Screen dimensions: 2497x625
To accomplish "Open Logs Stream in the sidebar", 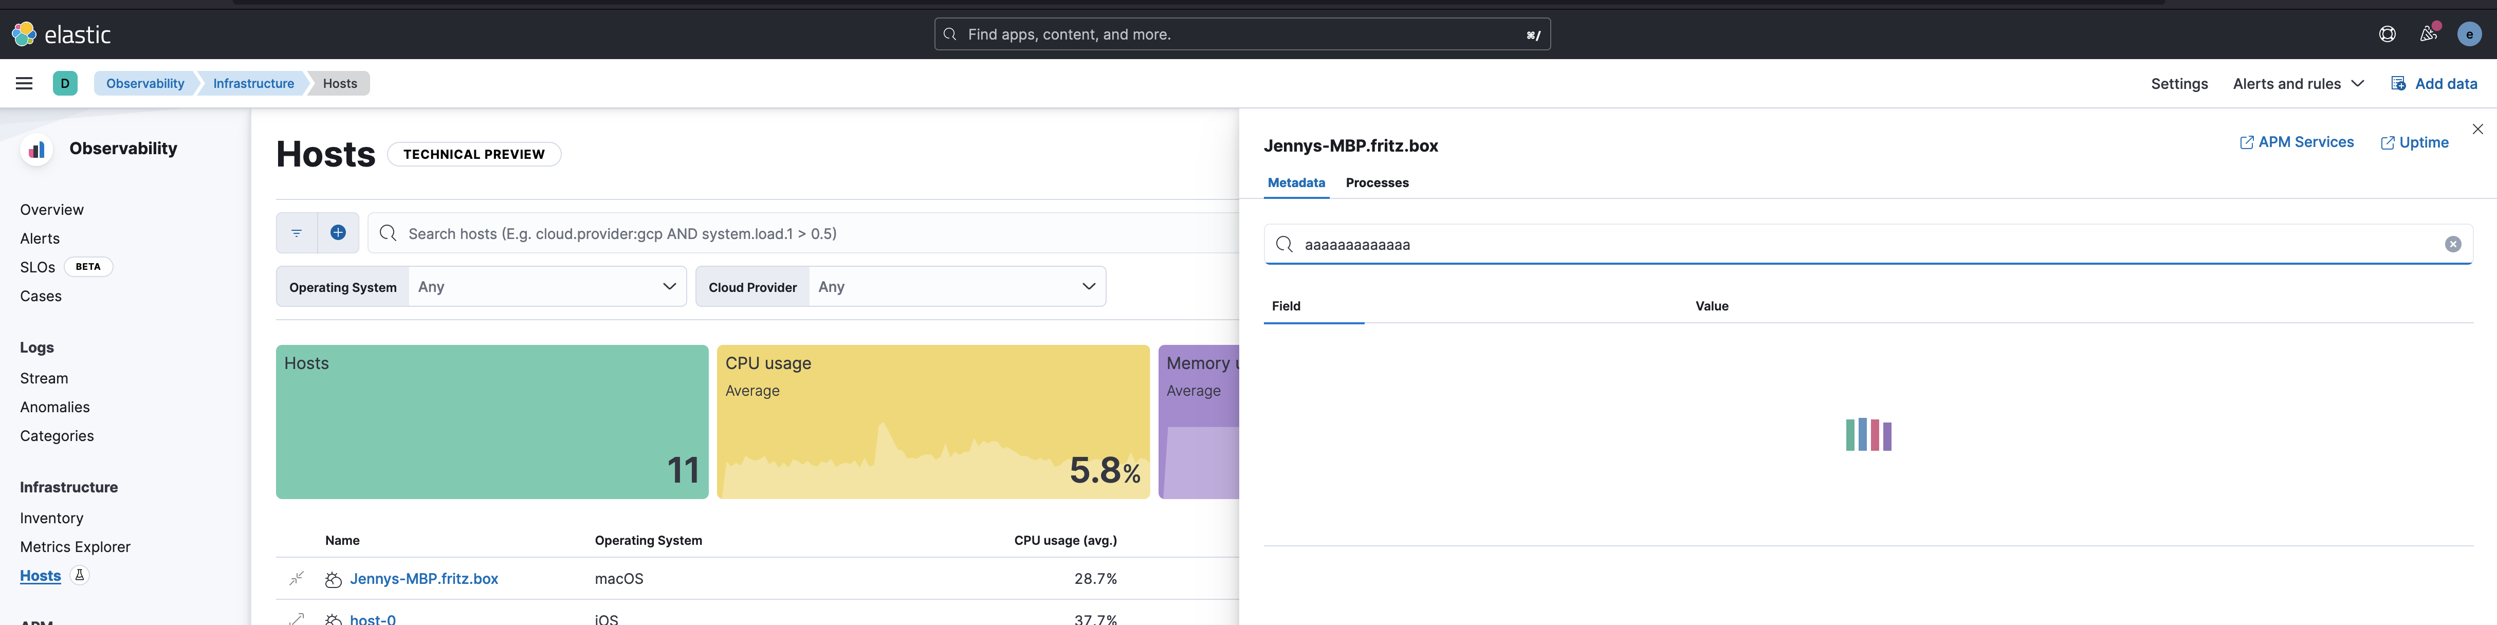I will coord(44,378).
